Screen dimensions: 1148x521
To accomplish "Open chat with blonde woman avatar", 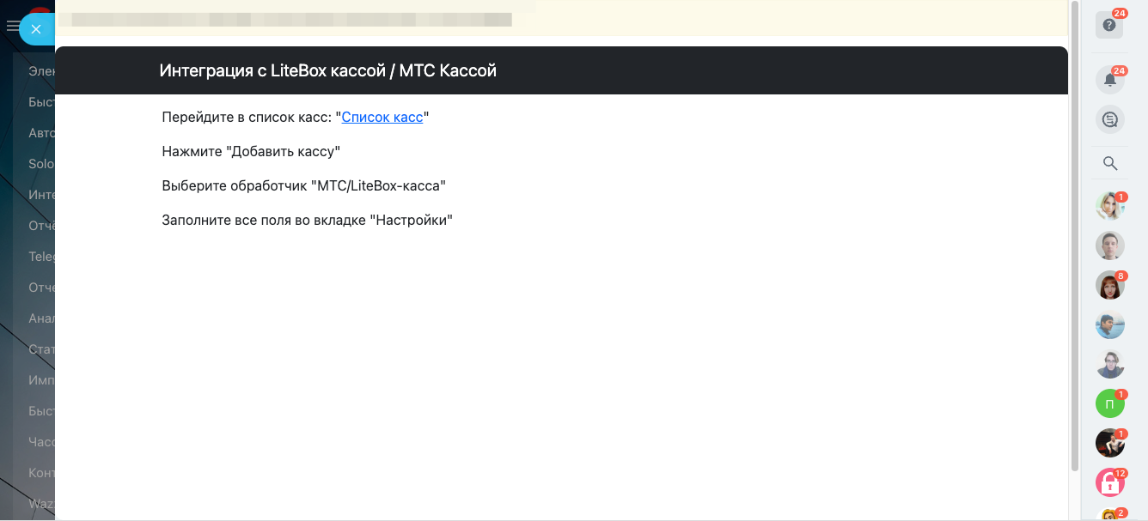I will 1109,206.
